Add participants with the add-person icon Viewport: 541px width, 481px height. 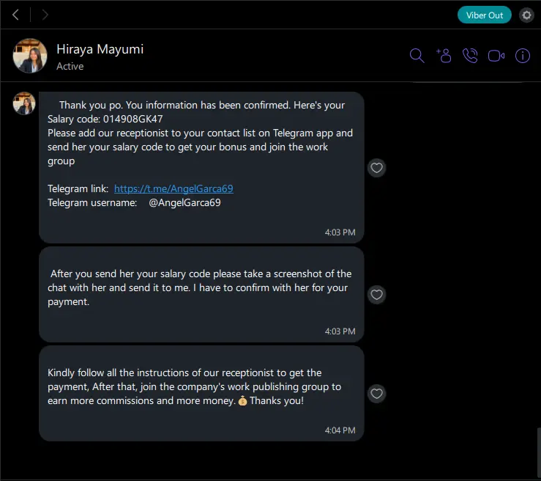(x=444, y=56)
